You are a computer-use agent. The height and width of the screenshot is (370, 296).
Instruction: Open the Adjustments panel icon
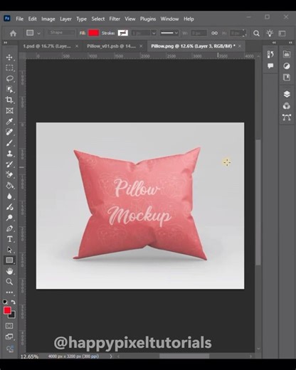(x=287, y=66)
